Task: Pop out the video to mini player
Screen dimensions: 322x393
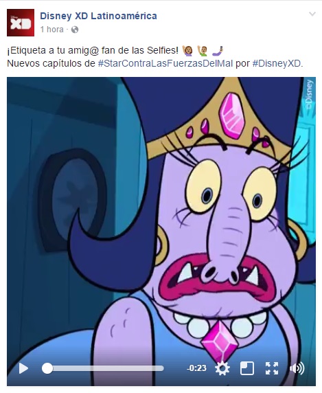Action: coord(247,368)
